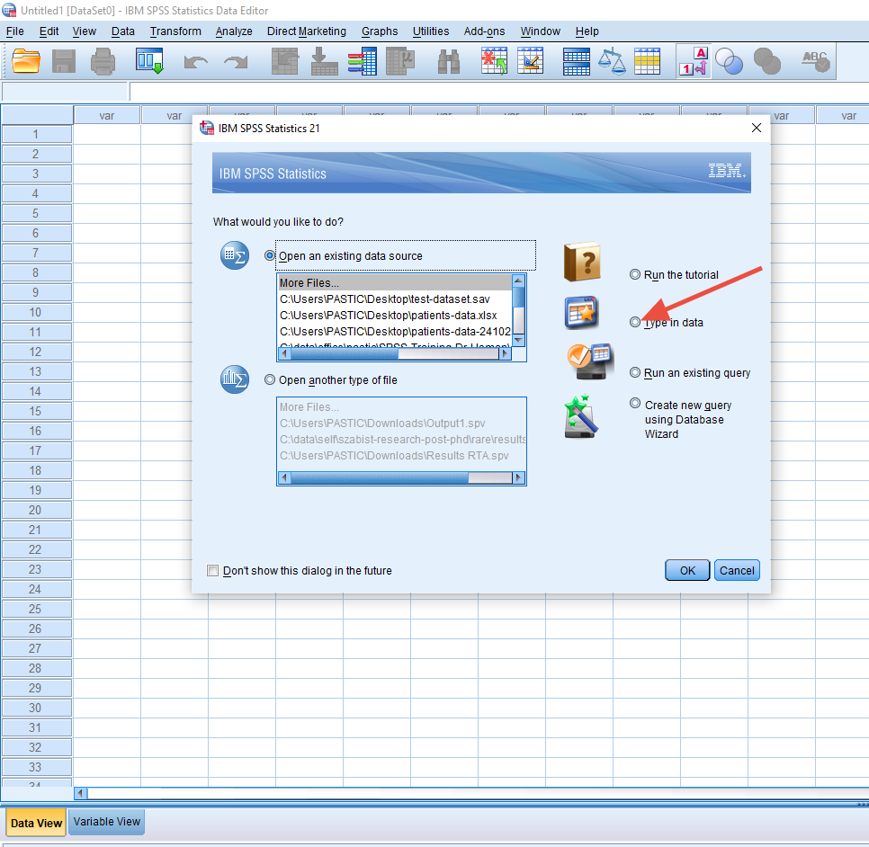Select row 25 header in data grid
Viewport: 869px width, 847px height.
coord(37,609)
